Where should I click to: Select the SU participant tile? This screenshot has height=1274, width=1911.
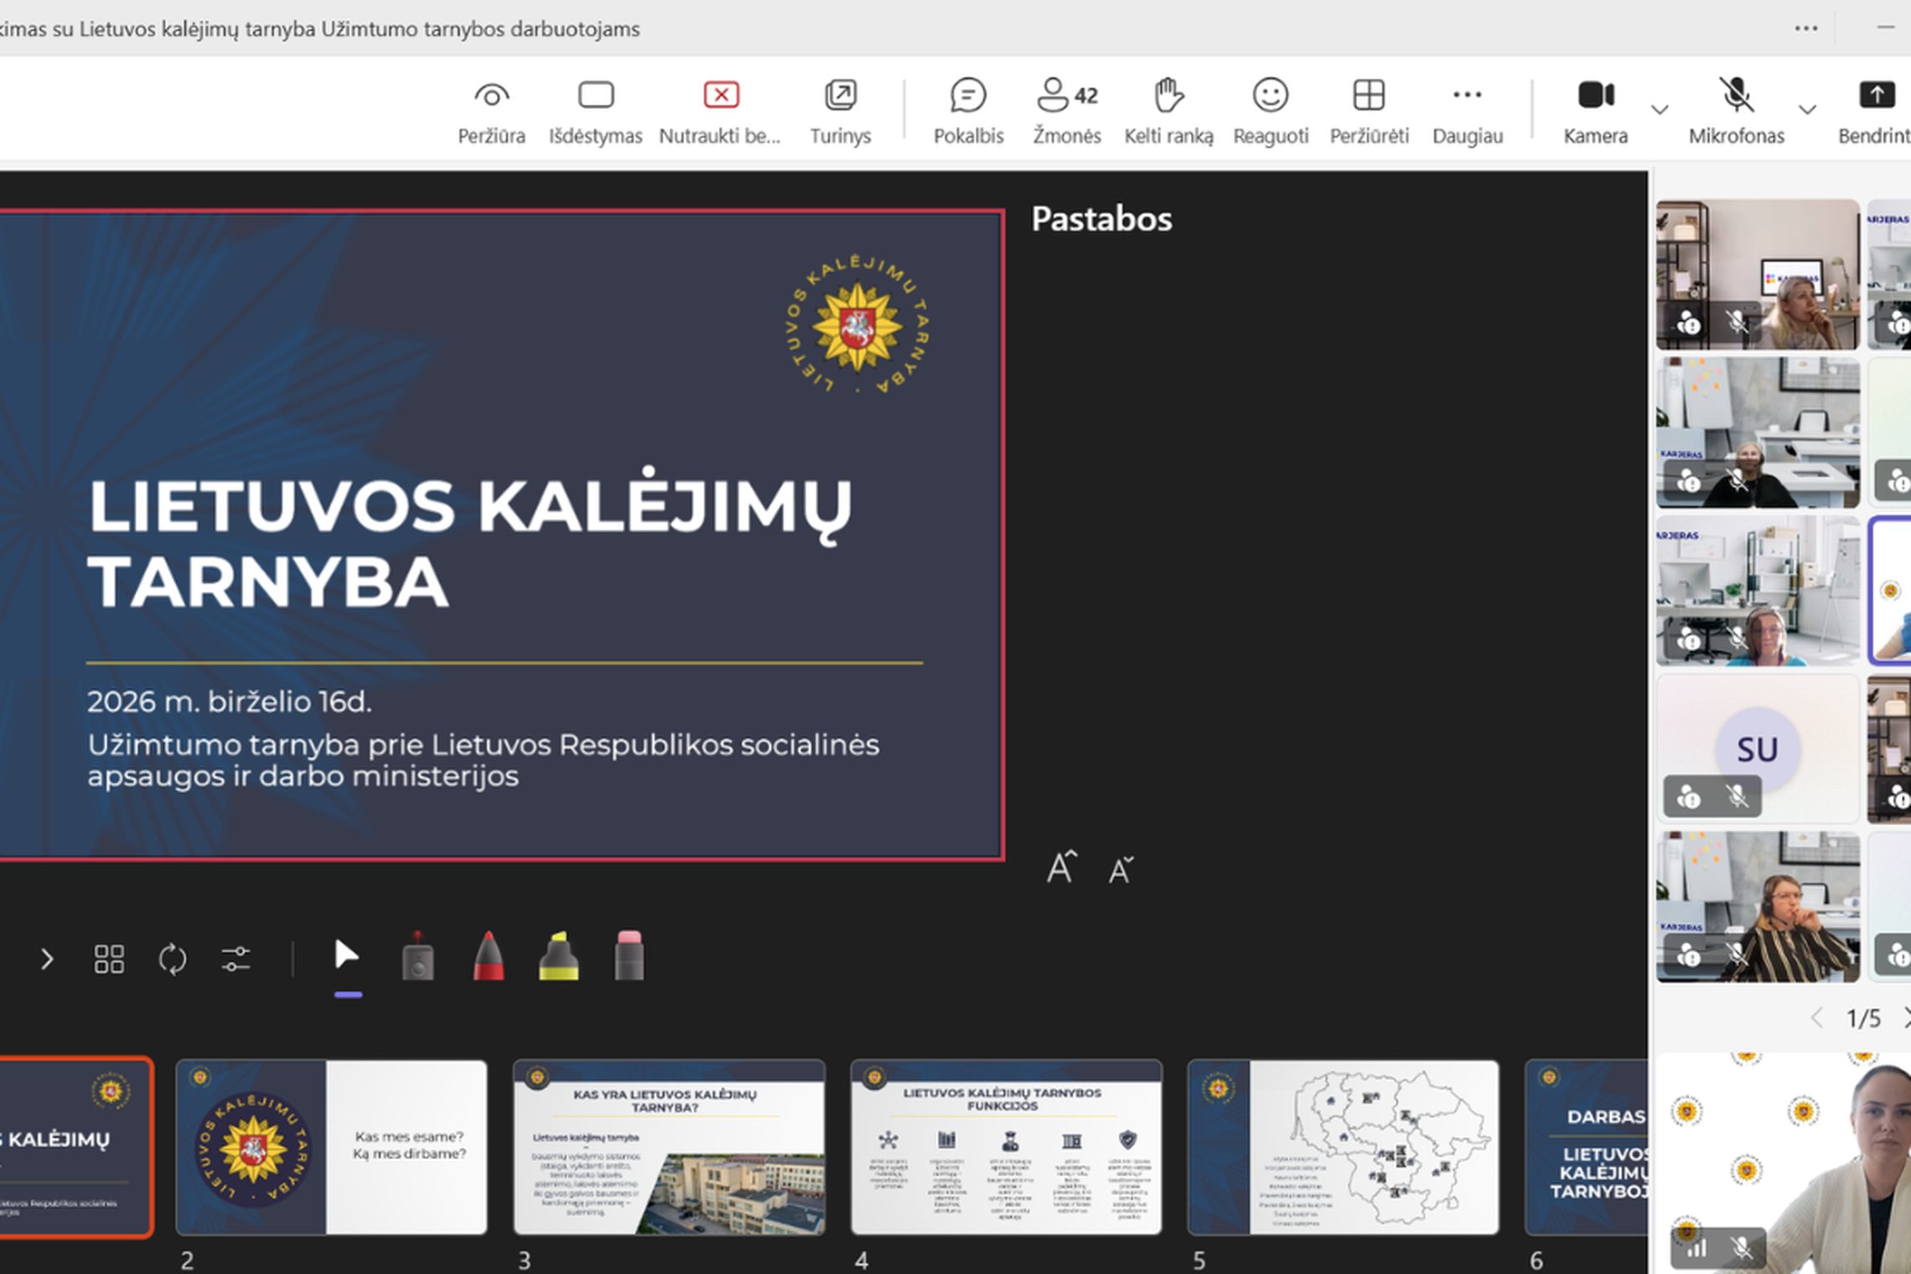(1758, 748)
